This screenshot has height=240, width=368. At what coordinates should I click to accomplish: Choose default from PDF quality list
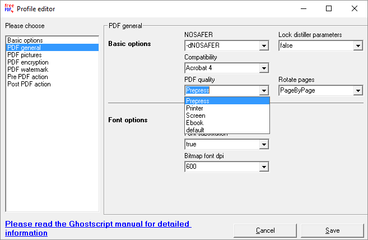coord(195,130)
